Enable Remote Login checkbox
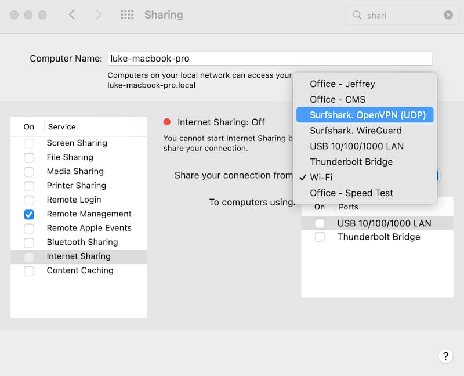The image size is (464, 376). pyautogui.click(x=29, y=200)
